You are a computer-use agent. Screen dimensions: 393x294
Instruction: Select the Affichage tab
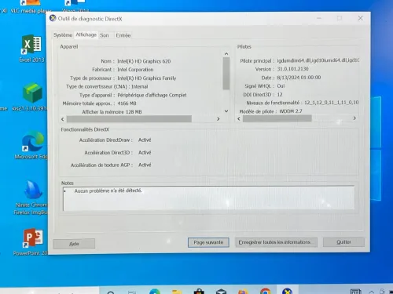(86, 34)
